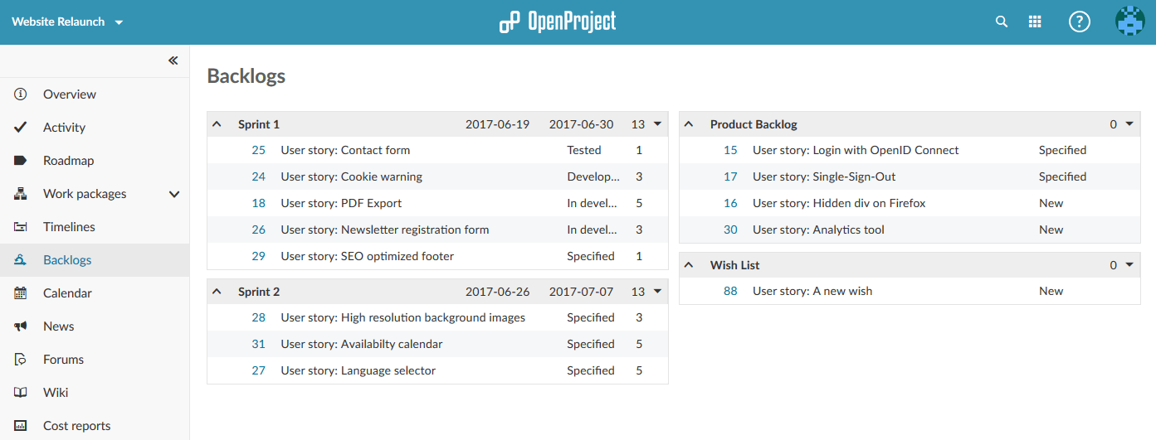Toggle the Product Backlog collapse arrow
This screenshot has width=1156, height=440.
(689, 124)
